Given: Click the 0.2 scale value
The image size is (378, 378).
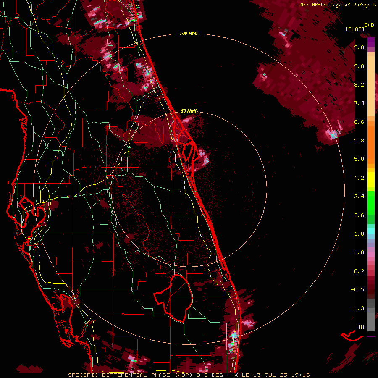Looking at the screenshot, I should [x=359, y=271].
